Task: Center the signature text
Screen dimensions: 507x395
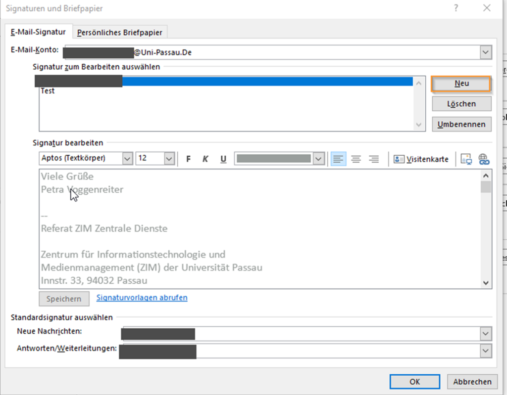Action: click(356, 159)
